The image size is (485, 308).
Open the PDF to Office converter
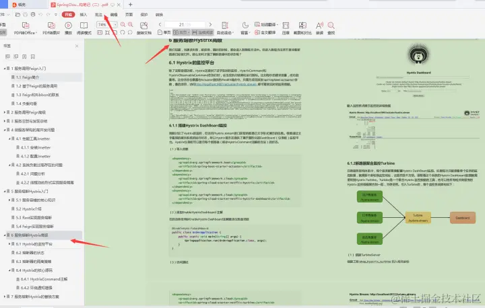[x=26, y=28]
